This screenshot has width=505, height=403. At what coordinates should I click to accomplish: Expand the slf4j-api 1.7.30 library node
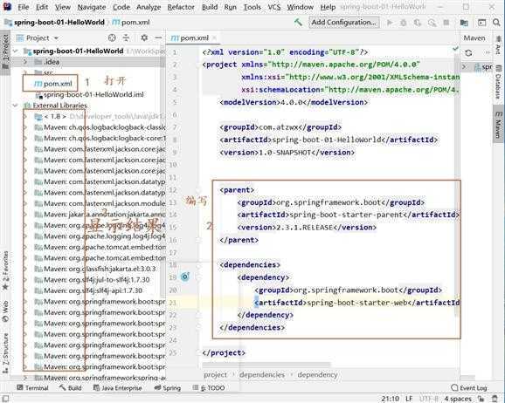point(25,290)
